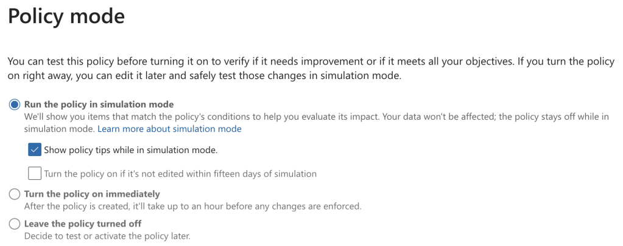Click the empty circle beside 'Leave the policy turned off'
The height and width of the screenshot is (246, 623).
pyautogui.click(x=15, y=224)
